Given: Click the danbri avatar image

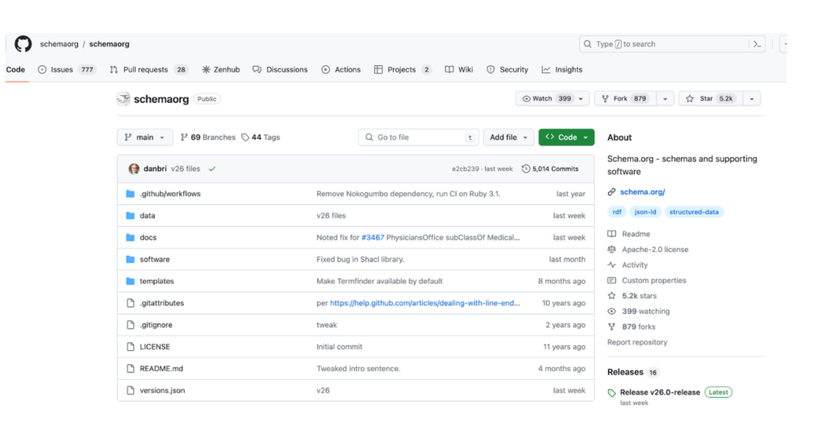Looking at the screenshot, I should (134, 169).
